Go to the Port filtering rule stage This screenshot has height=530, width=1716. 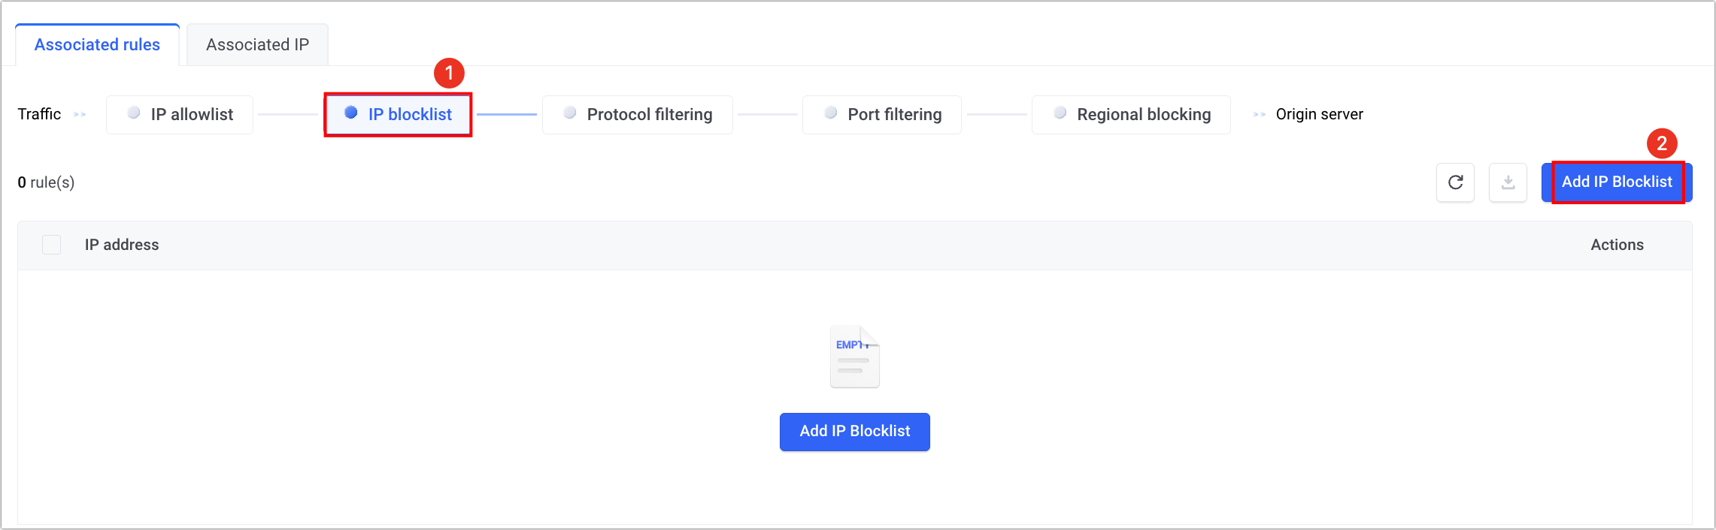(x=894, y=115)
